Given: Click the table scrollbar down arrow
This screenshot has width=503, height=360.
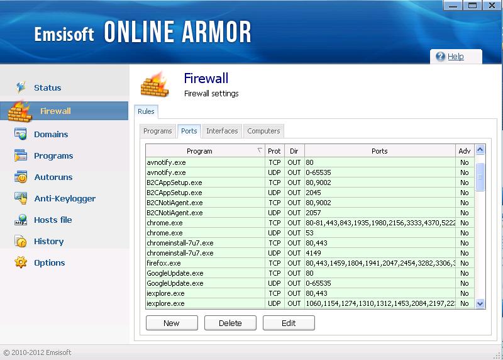Looking at the screenshot, I should (480, 303).
